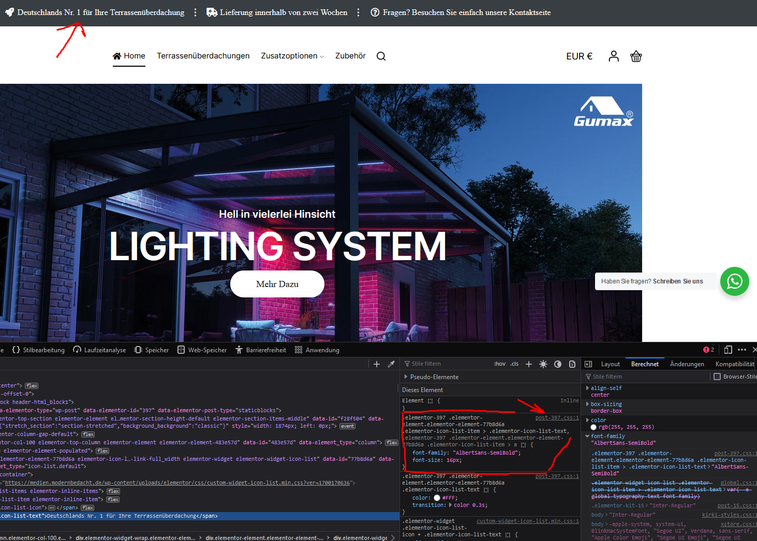Click the question mark icon in top bar
Screen dimensions: 757x541
pyautogui.click(x=375, y=12)
